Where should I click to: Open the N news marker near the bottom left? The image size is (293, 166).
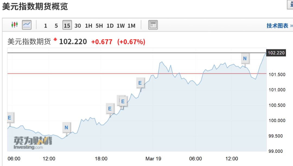coord(66,127)
